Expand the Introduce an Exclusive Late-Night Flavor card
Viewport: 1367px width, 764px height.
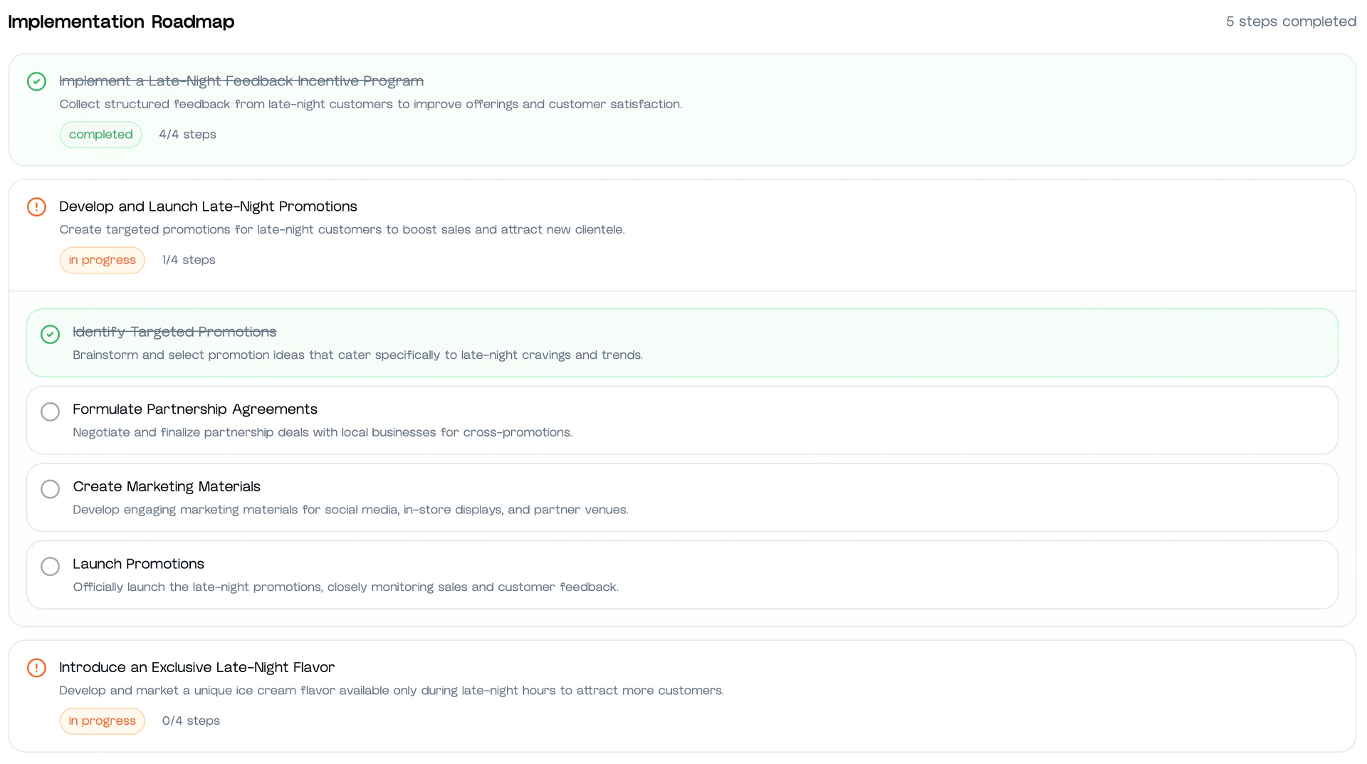point(197,667)
